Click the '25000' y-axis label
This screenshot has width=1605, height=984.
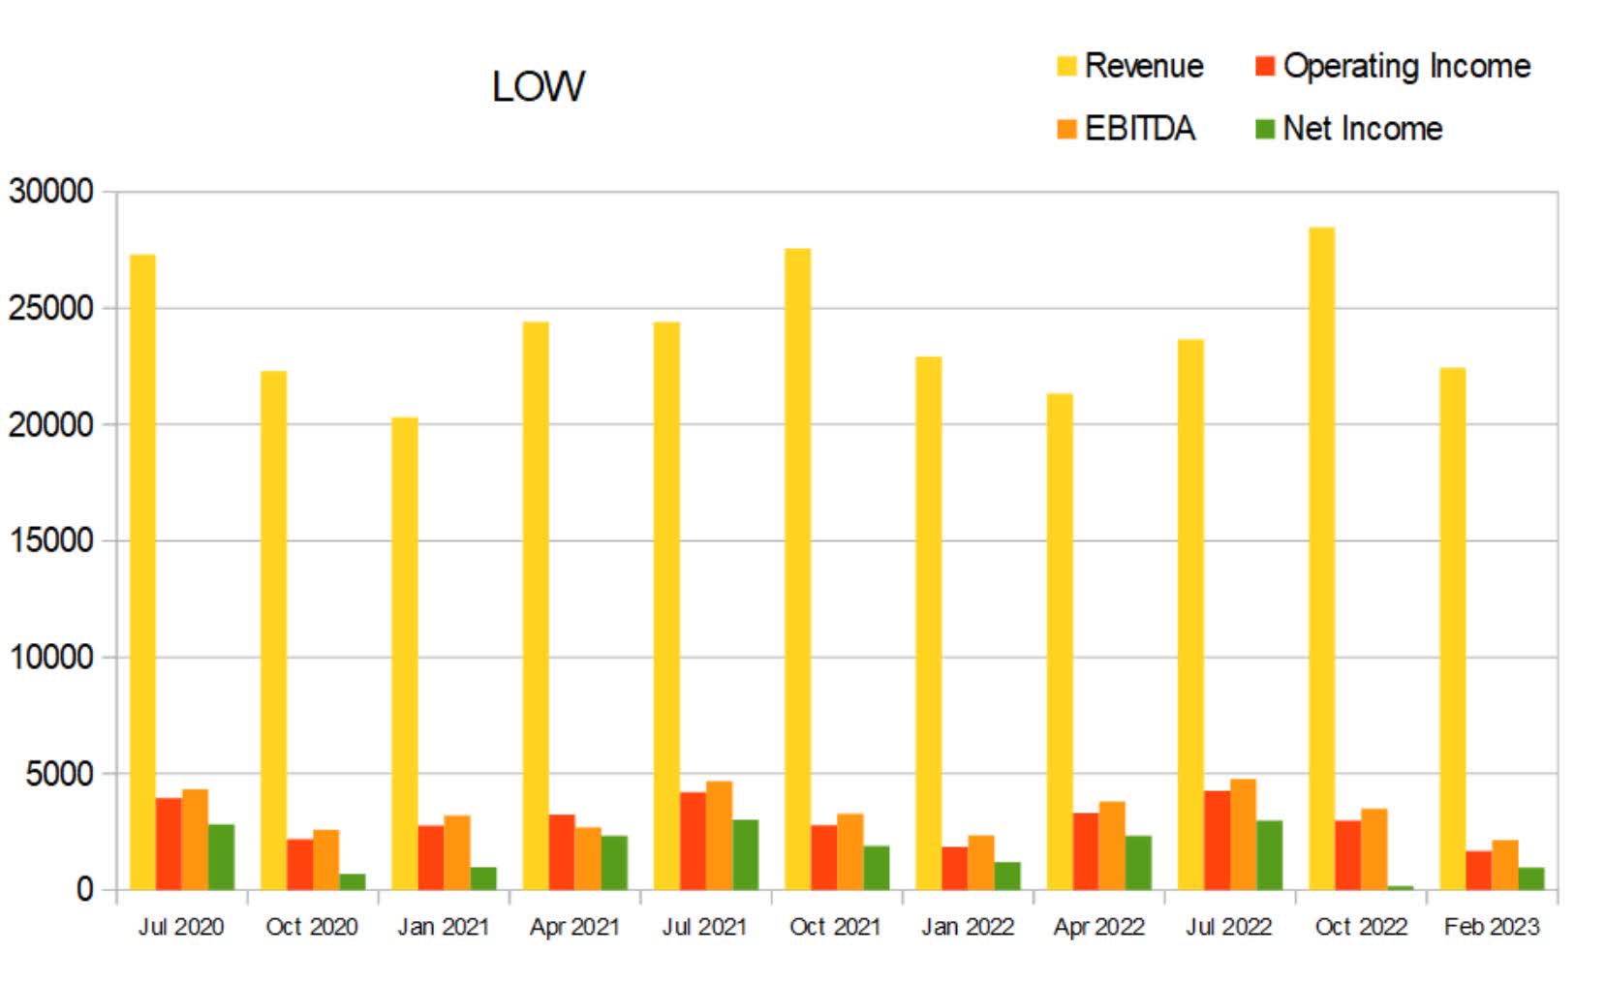(x=51, y=308)
